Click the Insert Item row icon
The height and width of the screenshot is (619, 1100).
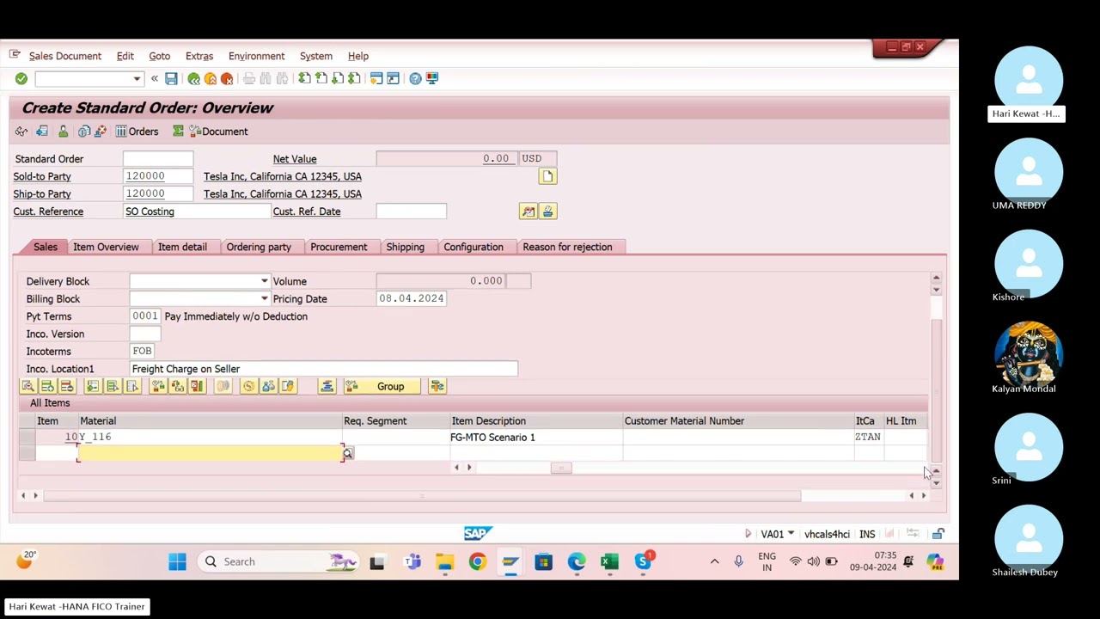[48, 386]
